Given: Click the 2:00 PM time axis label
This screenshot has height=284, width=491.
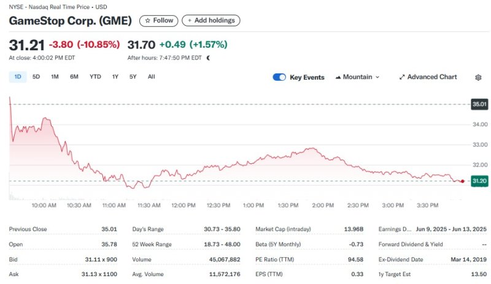Looking at the screenshot, I should 323,206.
